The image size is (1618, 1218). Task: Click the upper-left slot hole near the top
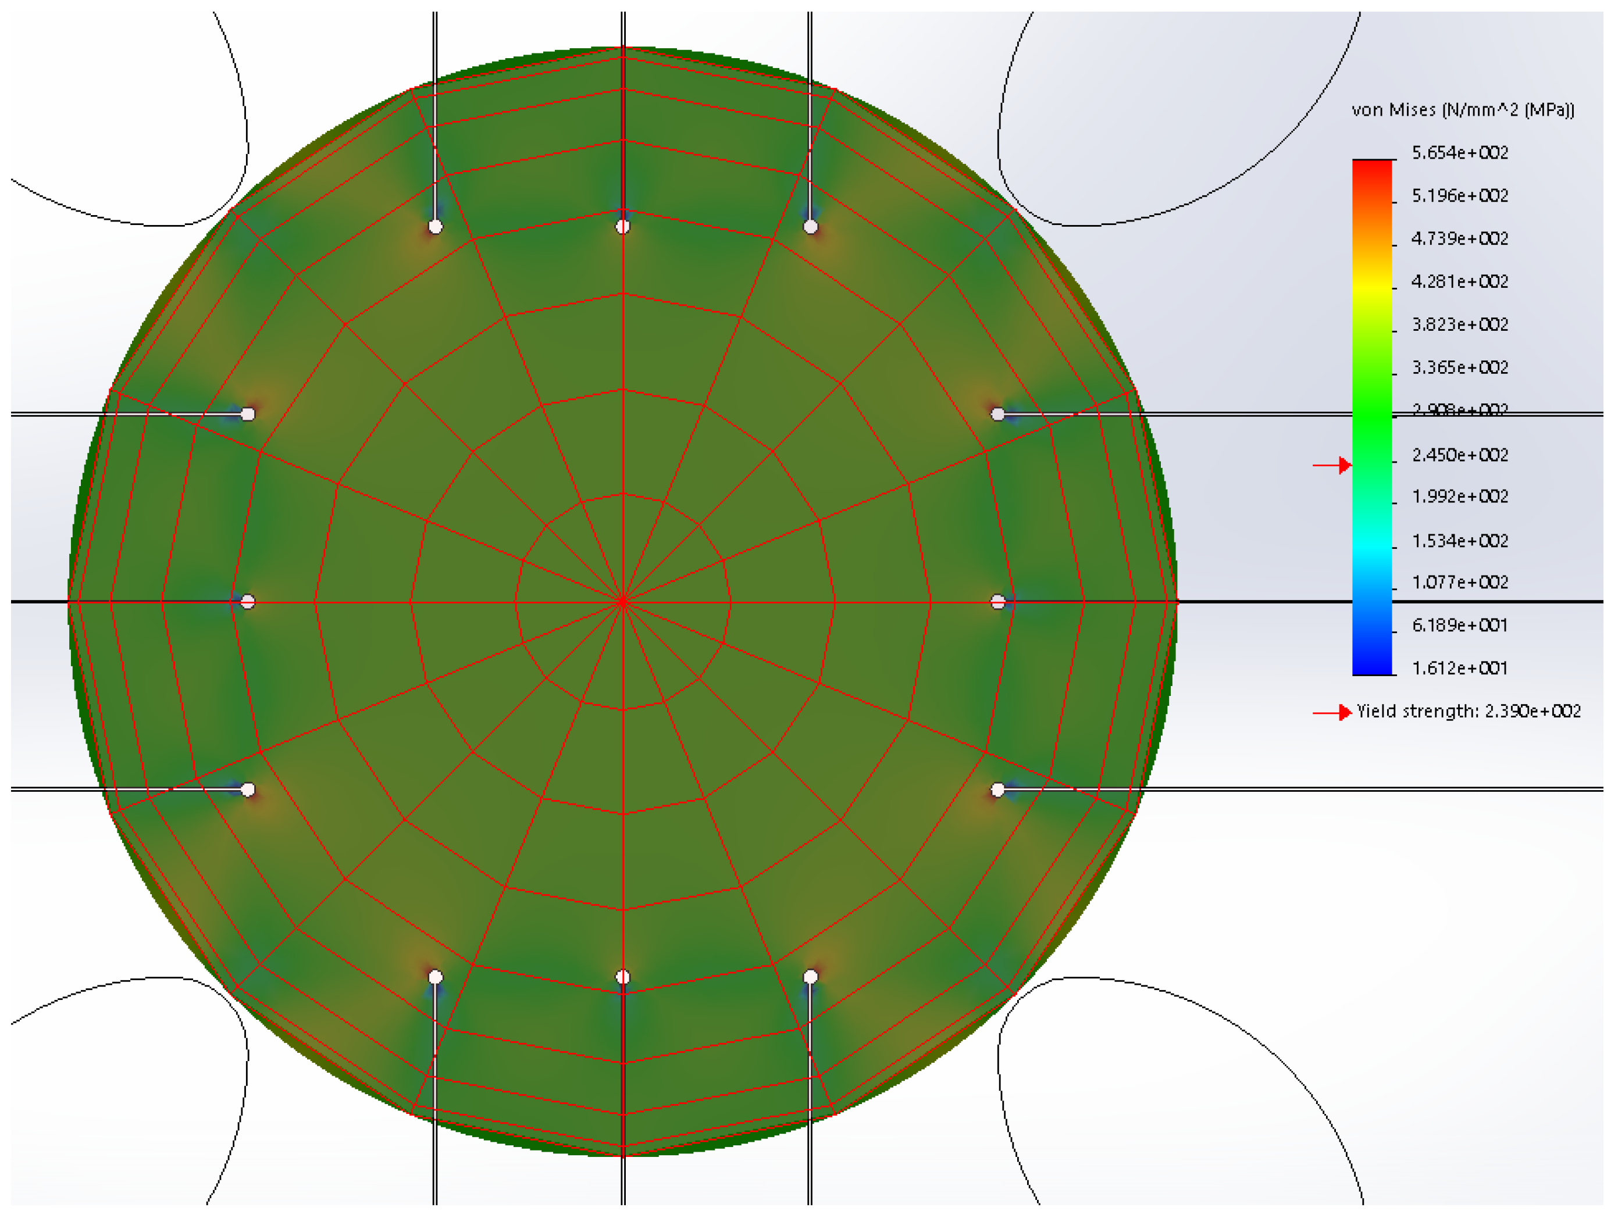click(435, 227)
